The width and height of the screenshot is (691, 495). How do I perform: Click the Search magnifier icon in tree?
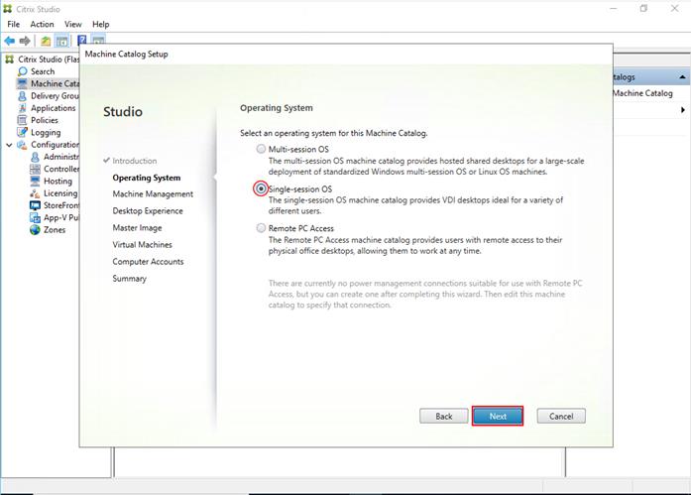23,71
